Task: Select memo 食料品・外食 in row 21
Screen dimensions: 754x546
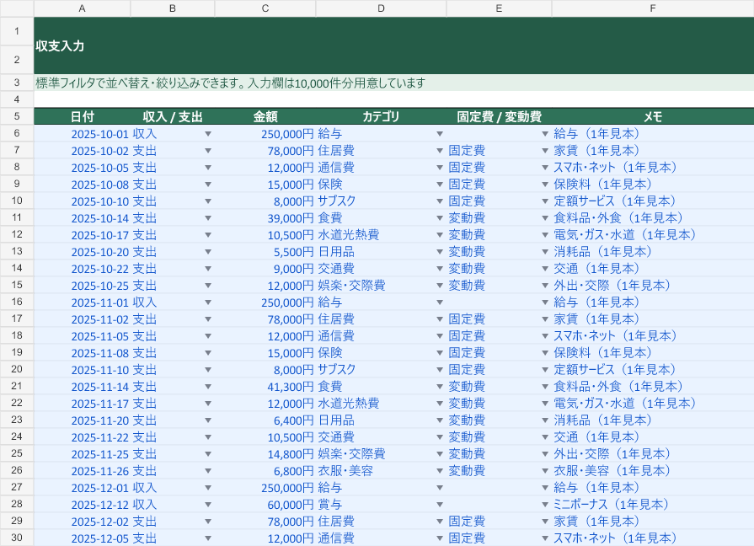Action: coord(653,386)
